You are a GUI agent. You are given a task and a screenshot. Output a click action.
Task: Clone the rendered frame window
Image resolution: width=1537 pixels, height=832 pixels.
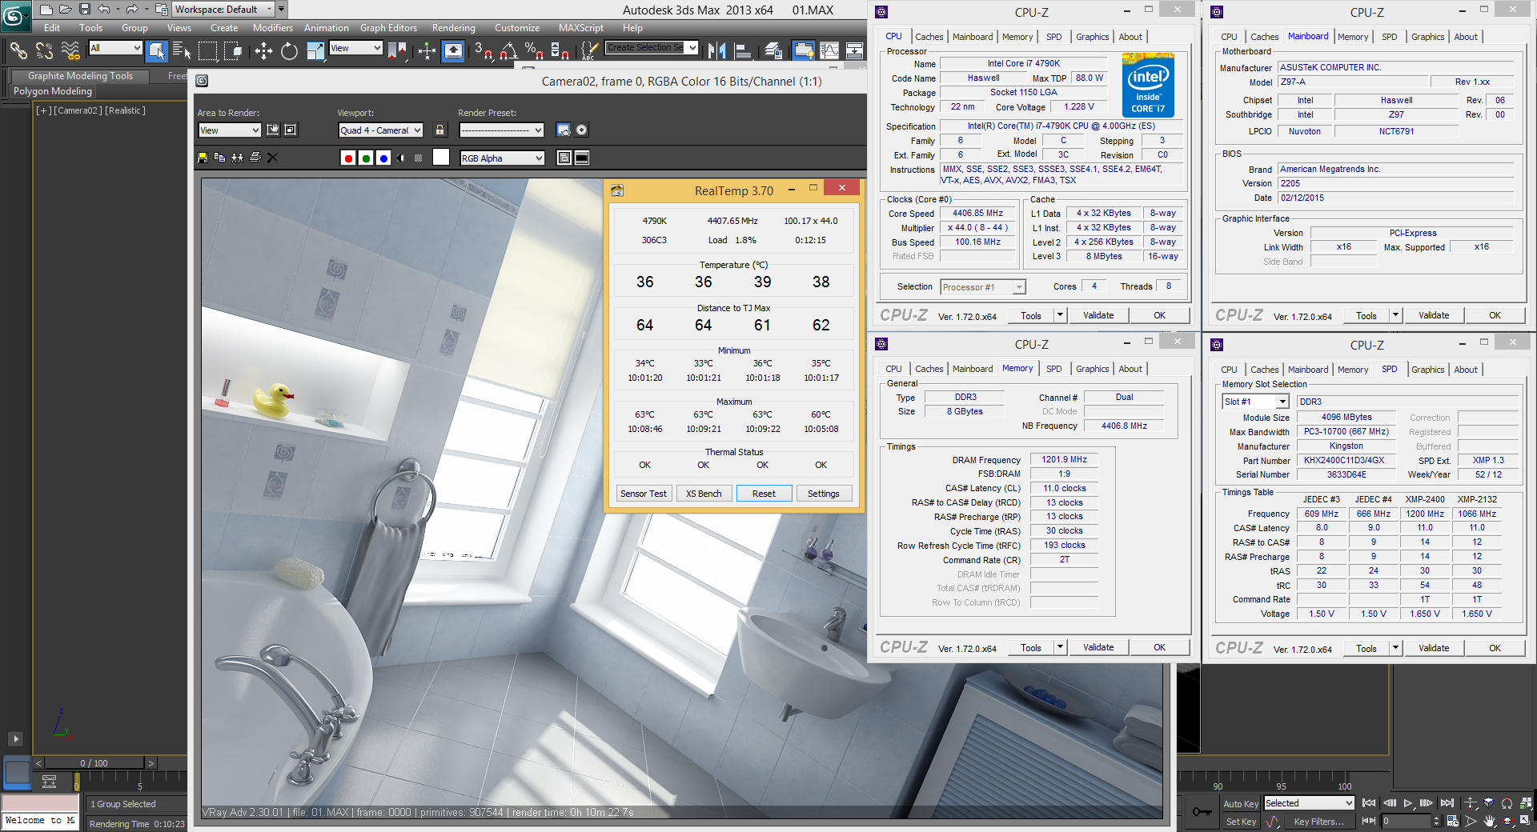coord(237,158)
